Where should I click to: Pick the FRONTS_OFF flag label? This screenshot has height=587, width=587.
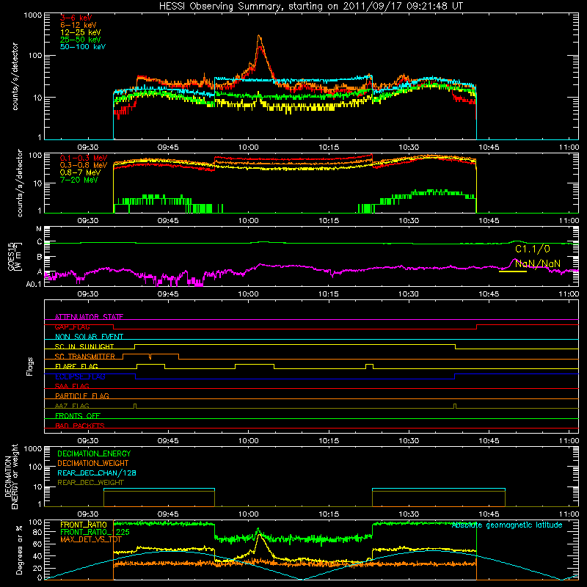click(78, 415)
